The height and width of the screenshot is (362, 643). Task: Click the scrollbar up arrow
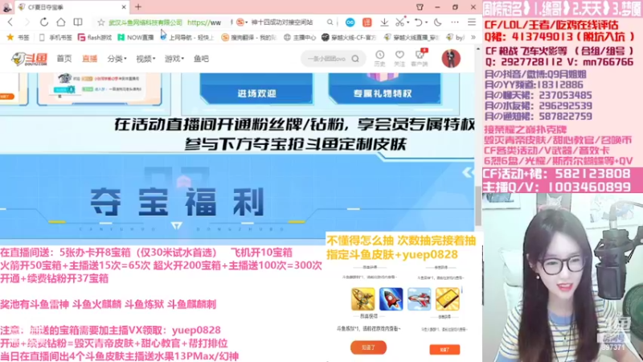point(477,49)
